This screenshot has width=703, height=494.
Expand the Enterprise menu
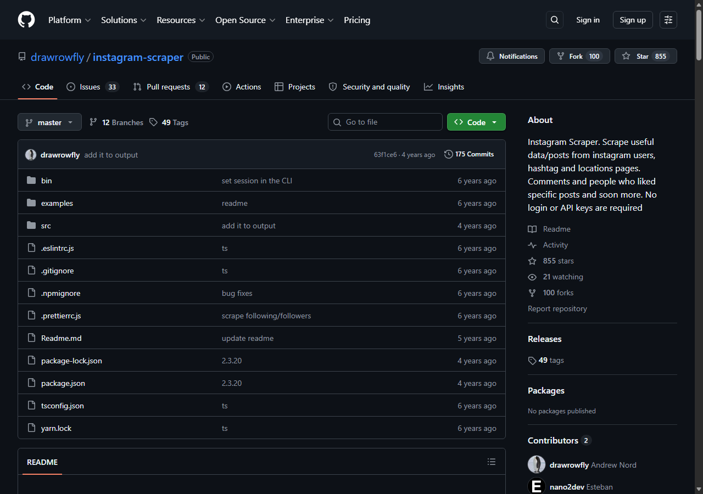click(x=309, y=20)
